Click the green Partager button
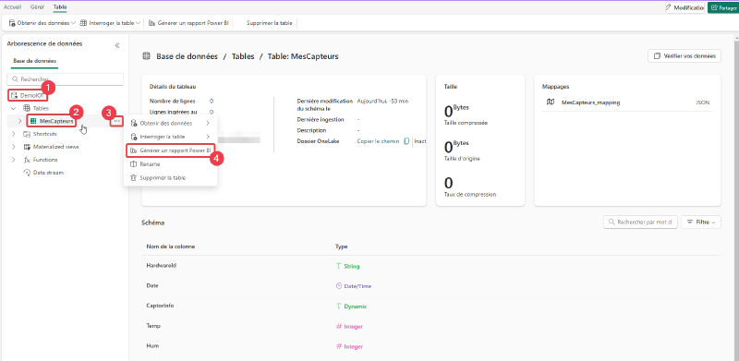 (x=724, y=7)
